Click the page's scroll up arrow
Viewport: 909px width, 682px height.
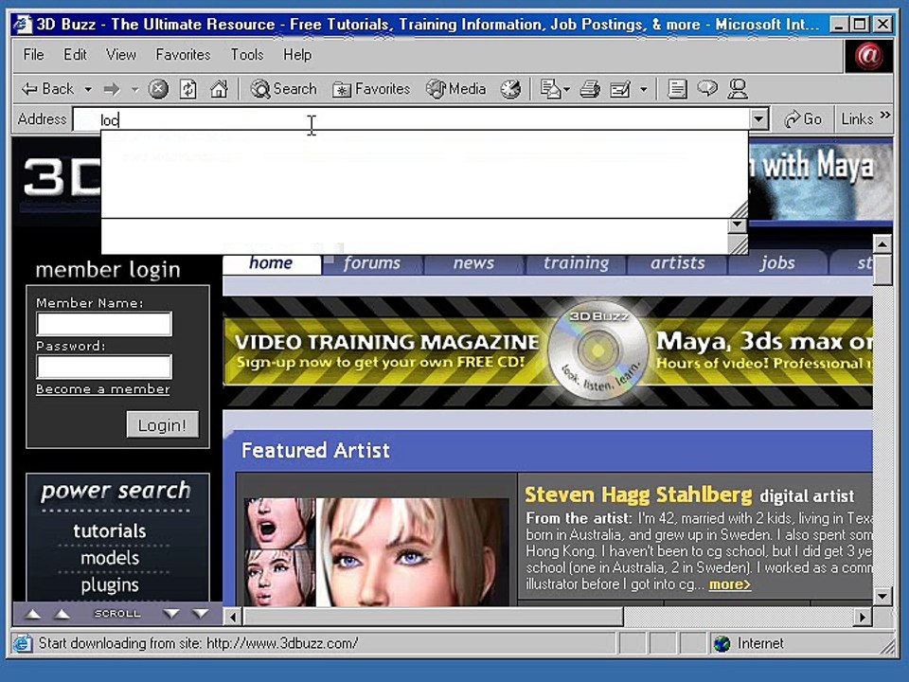882,244
